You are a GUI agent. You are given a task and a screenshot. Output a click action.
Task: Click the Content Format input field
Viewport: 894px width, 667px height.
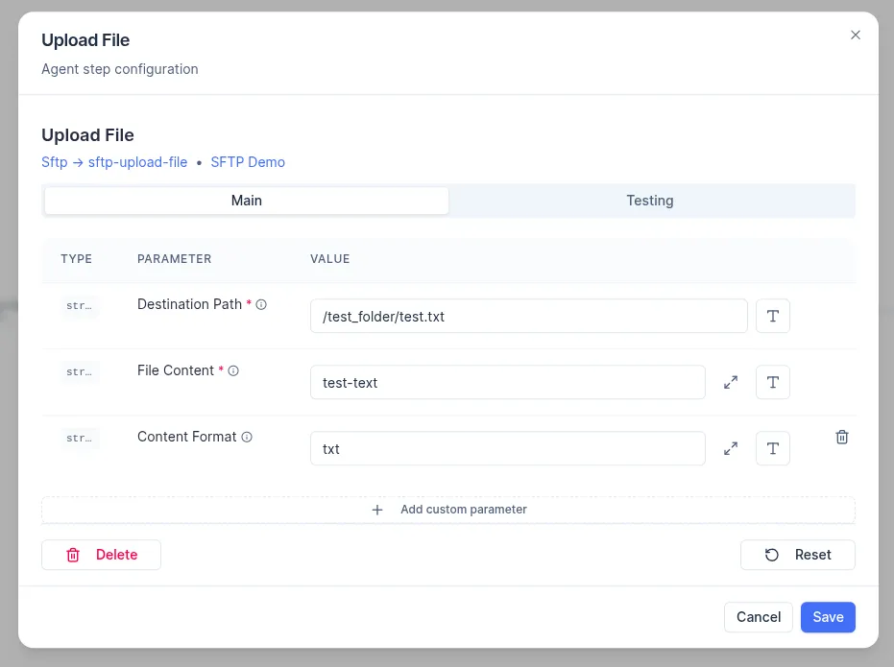click(x=507, y=448)
